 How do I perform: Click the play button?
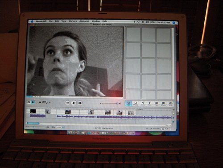(x=74, y=103)
